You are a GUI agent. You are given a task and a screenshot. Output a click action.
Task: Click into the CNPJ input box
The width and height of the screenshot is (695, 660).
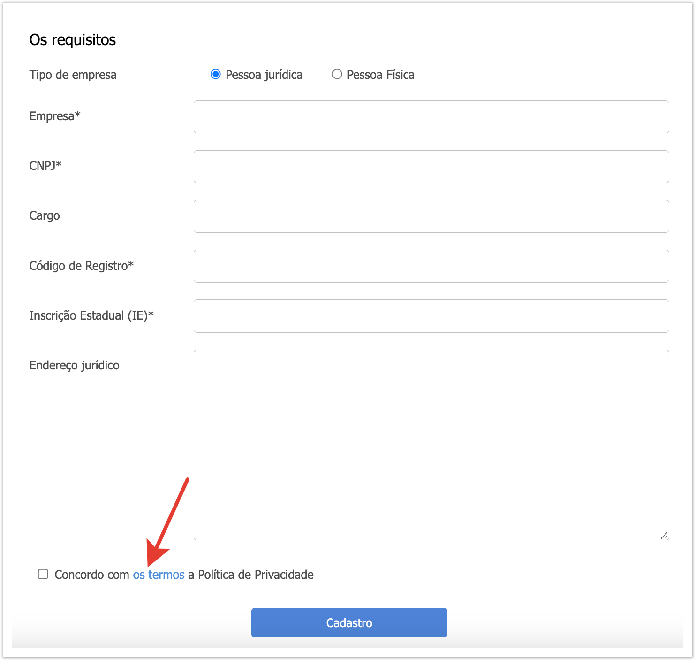click(x=431, y=167)
